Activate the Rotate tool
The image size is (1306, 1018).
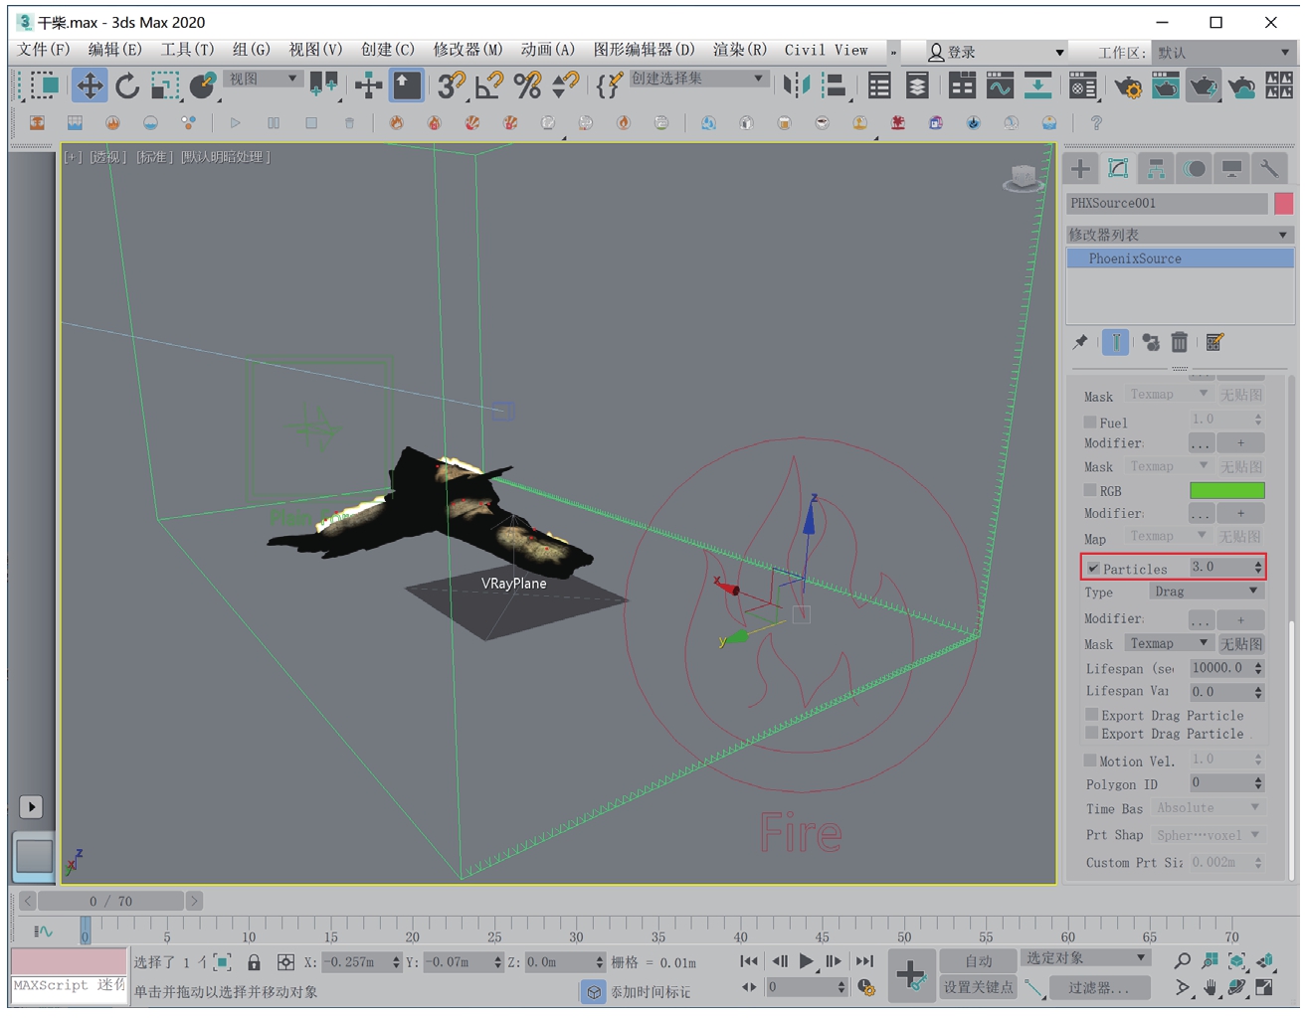point(127,85)
